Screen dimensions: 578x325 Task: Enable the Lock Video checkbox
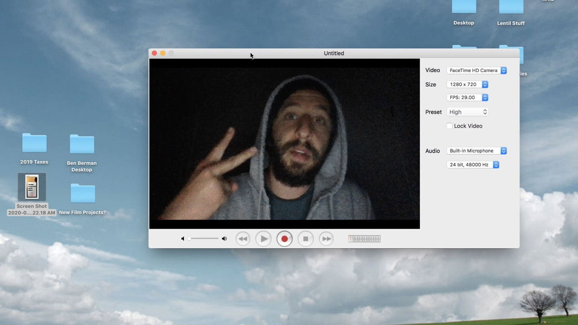tap(449, 126)
